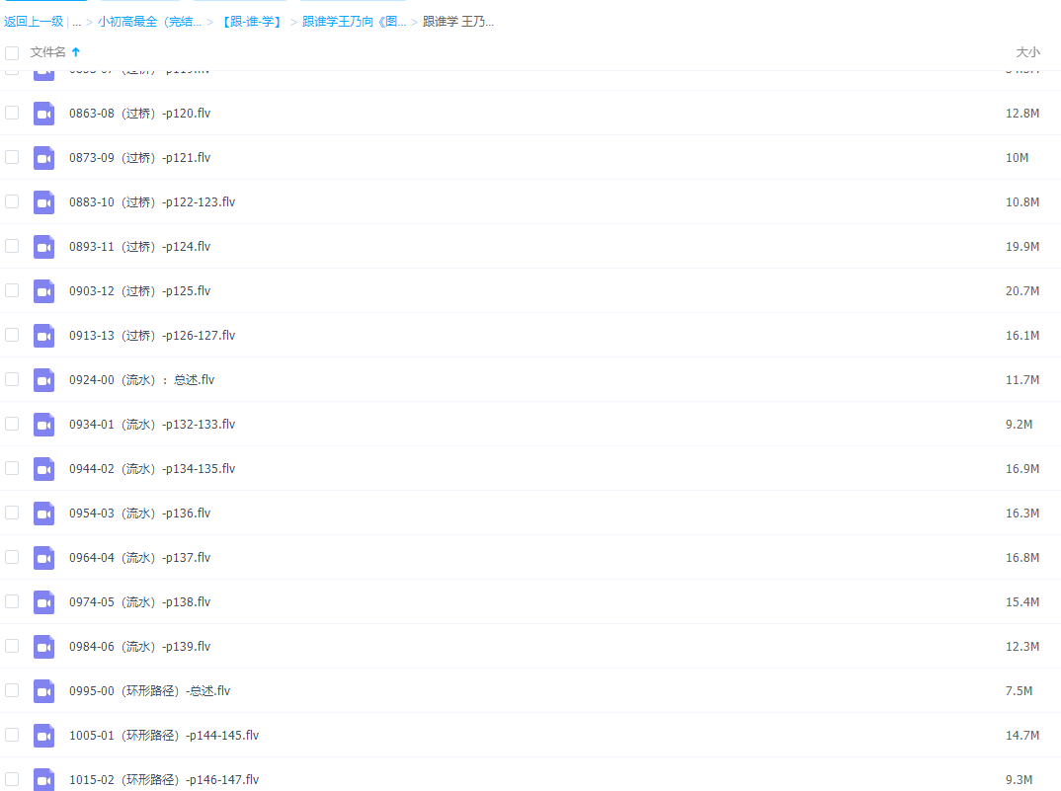This screenshot has height=791, width=1061.
Task: Click video icon for 0883-10 p122-123.flv
Action: point(43,202)
